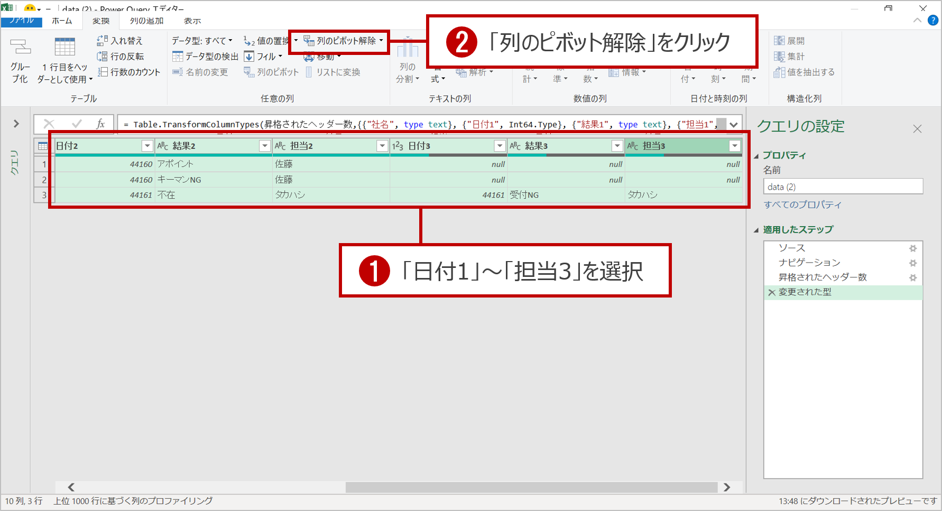Open gear settings for ナビゲーション step
The height and width of the screenshot is (511, 942).
pos(913,263)
